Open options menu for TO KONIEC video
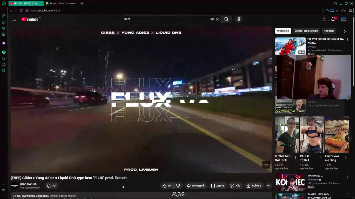The image size is (355, 199). click(348, 176)
